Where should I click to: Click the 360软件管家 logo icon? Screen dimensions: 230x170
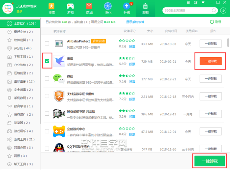(8, 8)
